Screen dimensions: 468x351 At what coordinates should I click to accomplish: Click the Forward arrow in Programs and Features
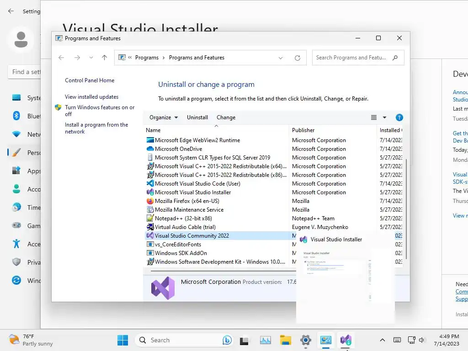pyautogui.click(x=77, y=58)
